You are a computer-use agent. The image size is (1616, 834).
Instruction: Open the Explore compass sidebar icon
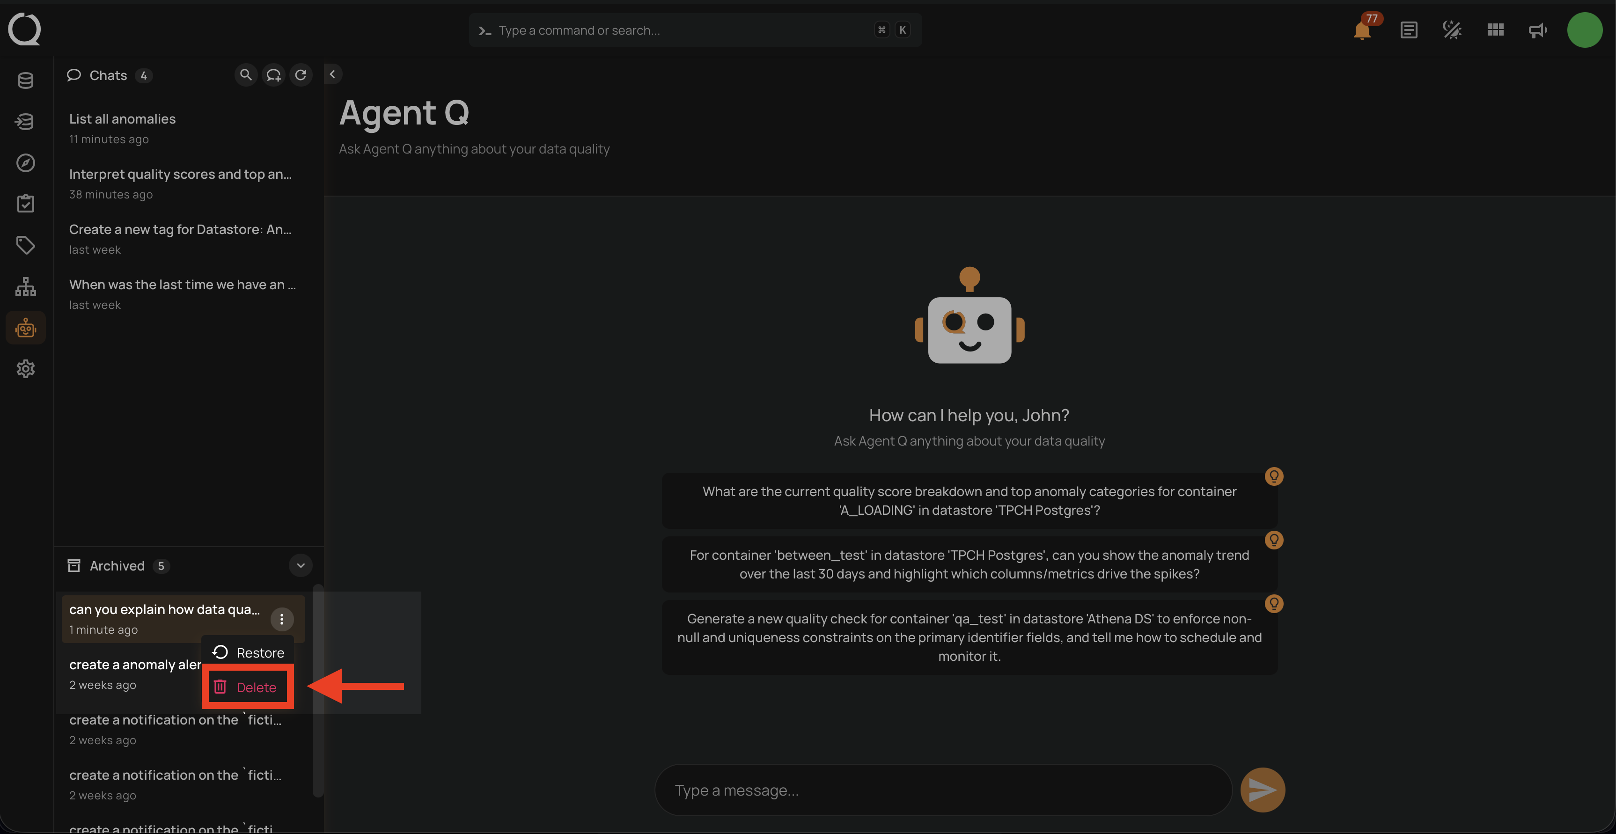[26, 163]
